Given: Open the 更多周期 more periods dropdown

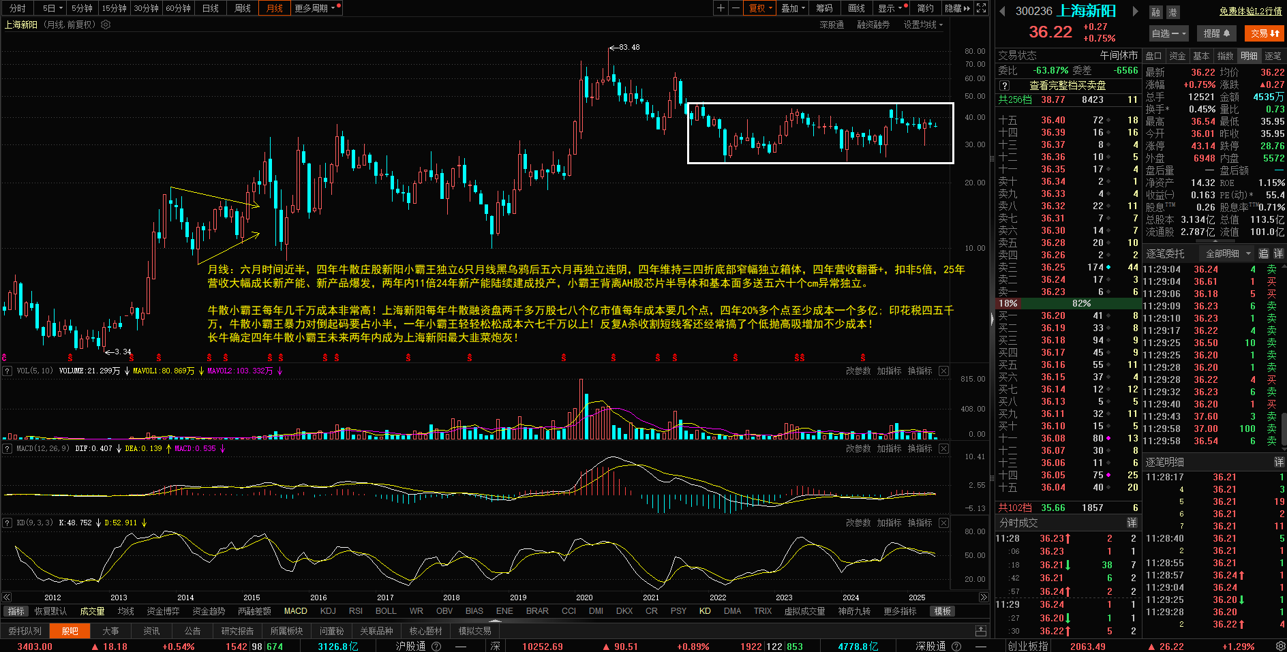Looking at the screenshot, I should [317, 8].
